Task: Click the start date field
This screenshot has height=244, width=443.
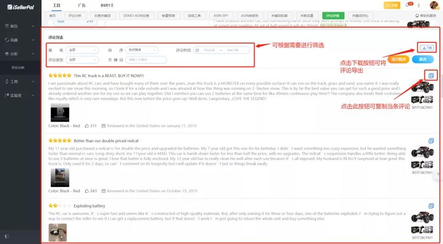Action: tap(209, 50)
